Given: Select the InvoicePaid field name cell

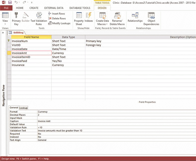Looking at the screenshot, I should (x=31, y=61).
